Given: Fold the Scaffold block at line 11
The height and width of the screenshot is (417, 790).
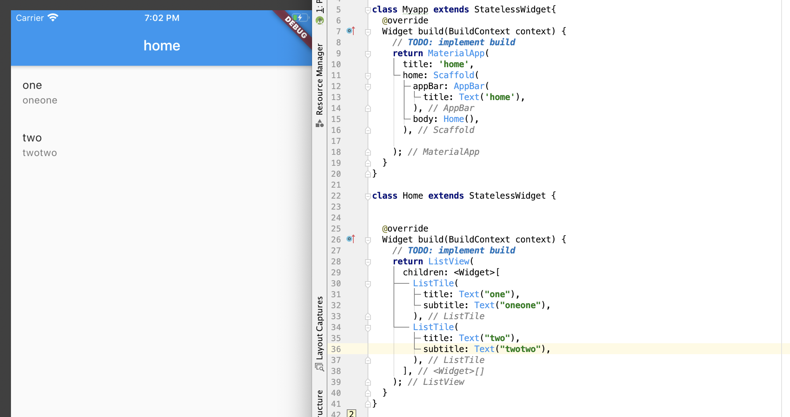Looking at the screenshot, I should coord(368,76).
